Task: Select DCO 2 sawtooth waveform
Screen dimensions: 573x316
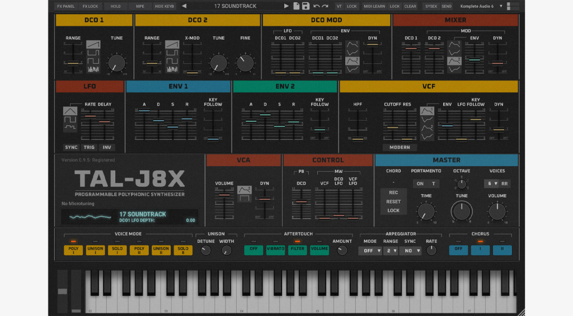Action: [x=172, y=45]
